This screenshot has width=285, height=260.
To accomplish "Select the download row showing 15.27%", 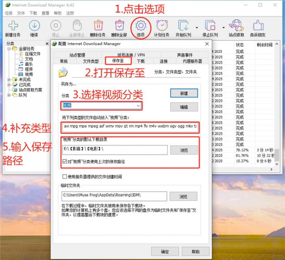I will coord(243,161).
